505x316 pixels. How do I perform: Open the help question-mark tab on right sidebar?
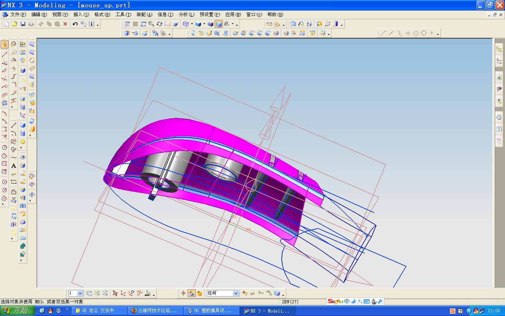[x=499, y=101]
